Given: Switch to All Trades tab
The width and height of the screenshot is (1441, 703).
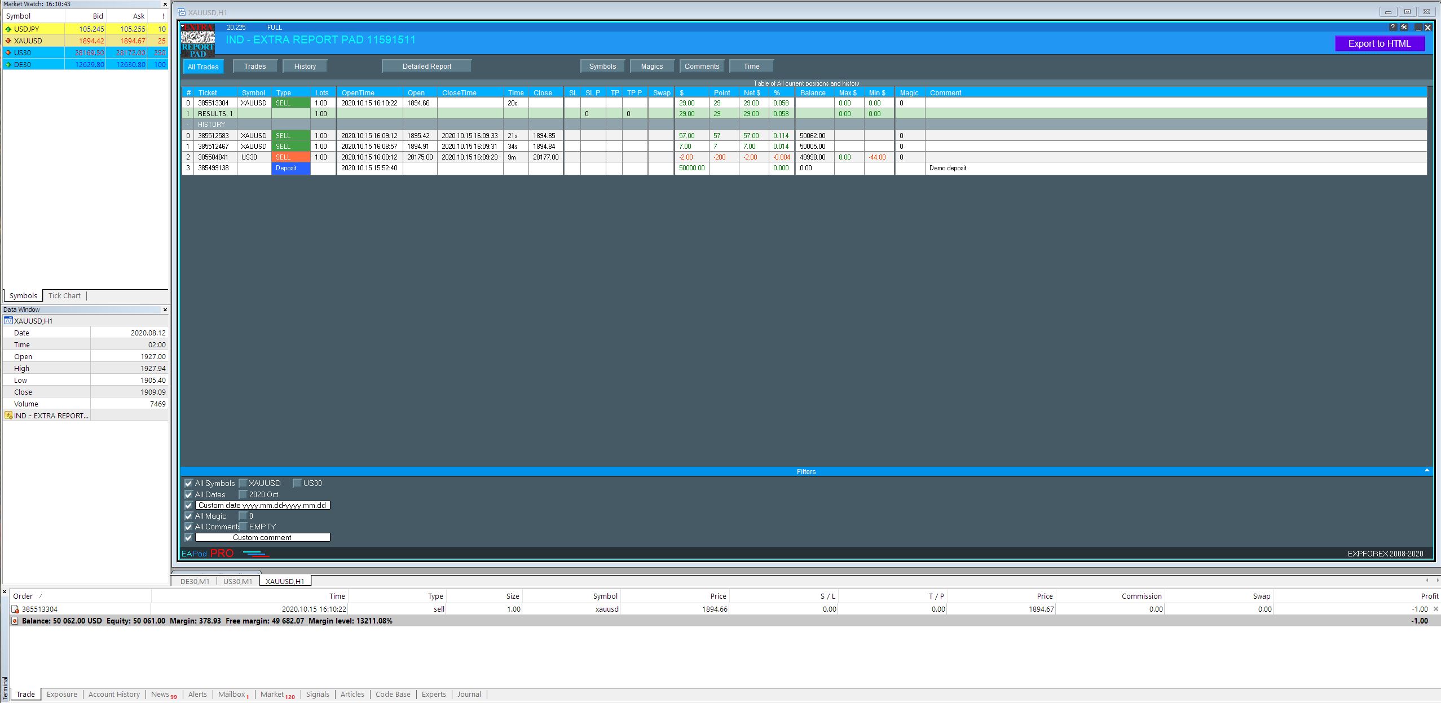Looking at the screenshot, I should (x=203, y=67).
